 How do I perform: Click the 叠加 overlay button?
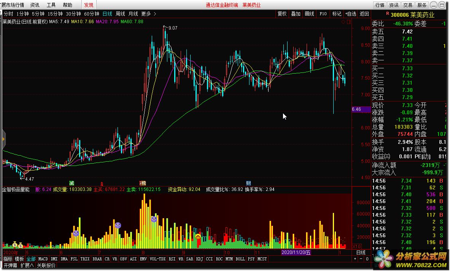[x=296, y=14]
